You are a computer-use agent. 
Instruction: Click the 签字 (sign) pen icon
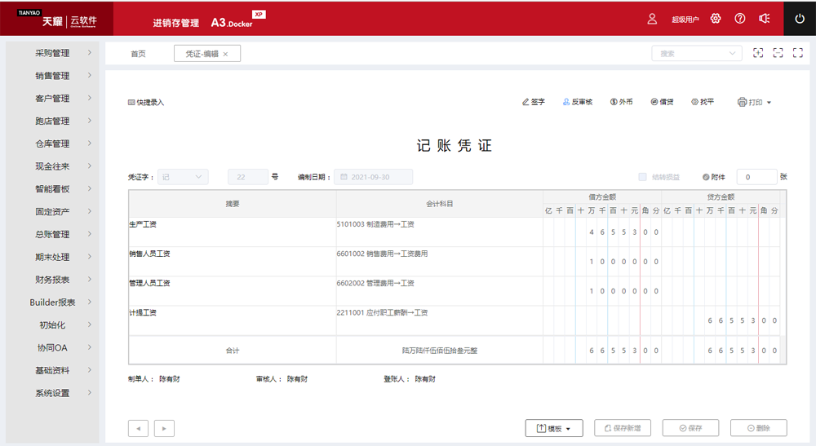click(x=526, y=102)
